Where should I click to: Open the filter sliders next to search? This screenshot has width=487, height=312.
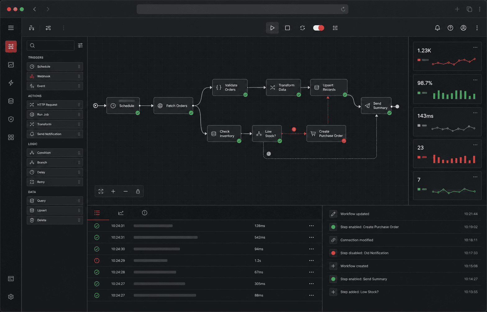(80, 45)
